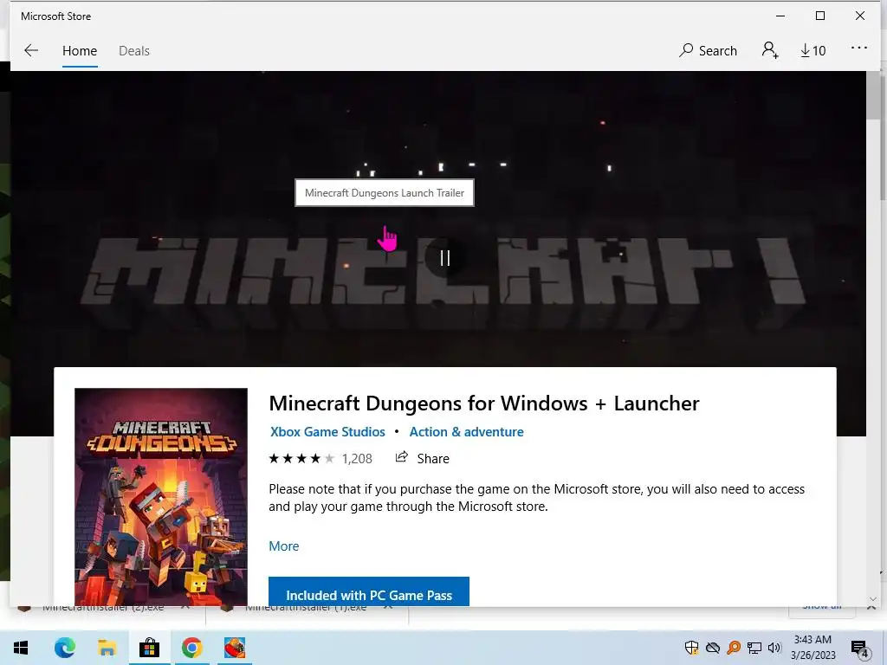Switch to the Deals tab
Viewport: 887px width, 665px height.
click(x=134, y=51)
